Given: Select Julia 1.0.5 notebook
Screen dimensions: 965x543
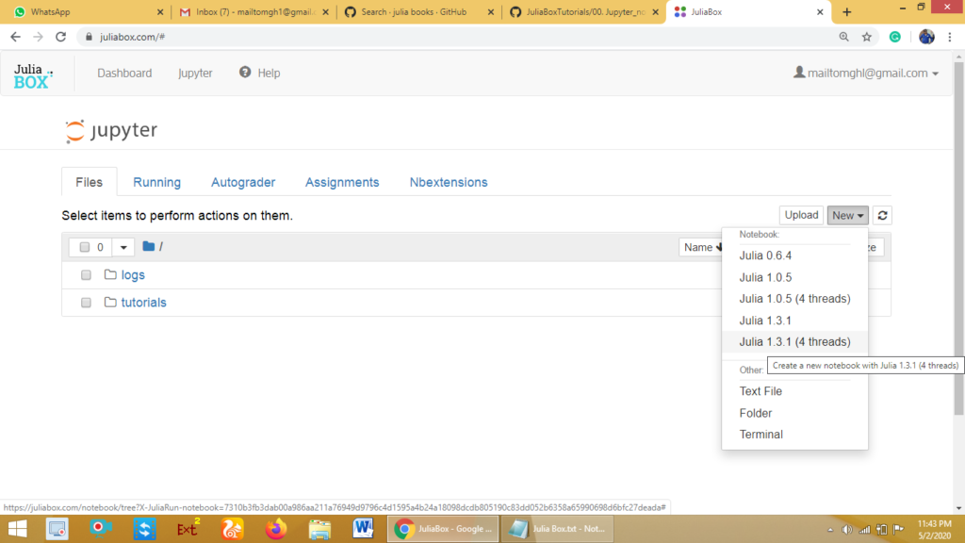Looking at the screenshot, I should (x=794, y=277).
